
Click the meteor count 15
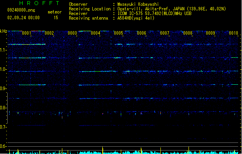pos(56,18)
